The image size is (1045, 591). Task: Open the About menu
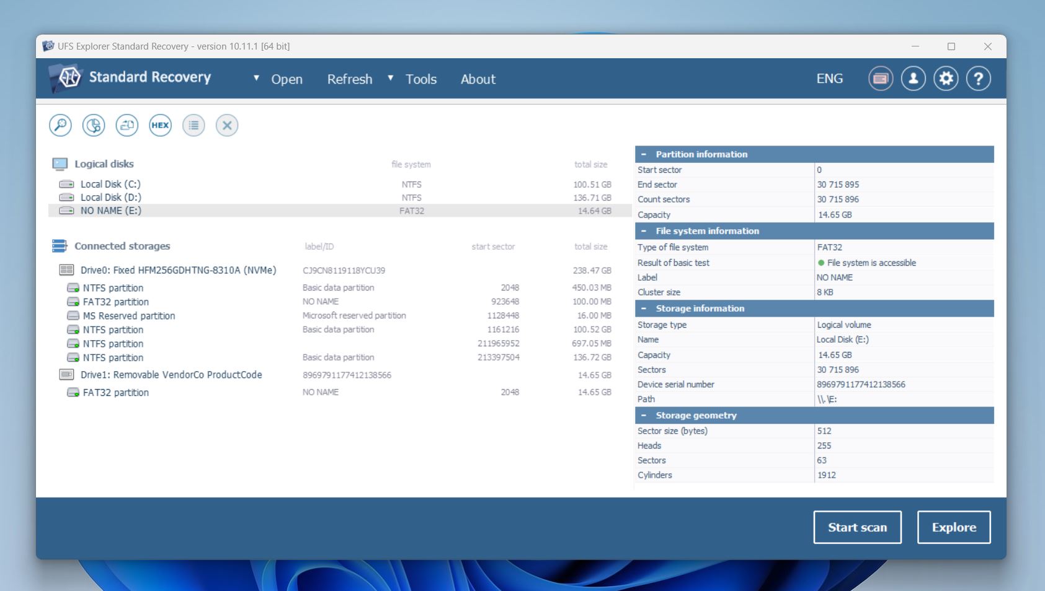point(478,79)
